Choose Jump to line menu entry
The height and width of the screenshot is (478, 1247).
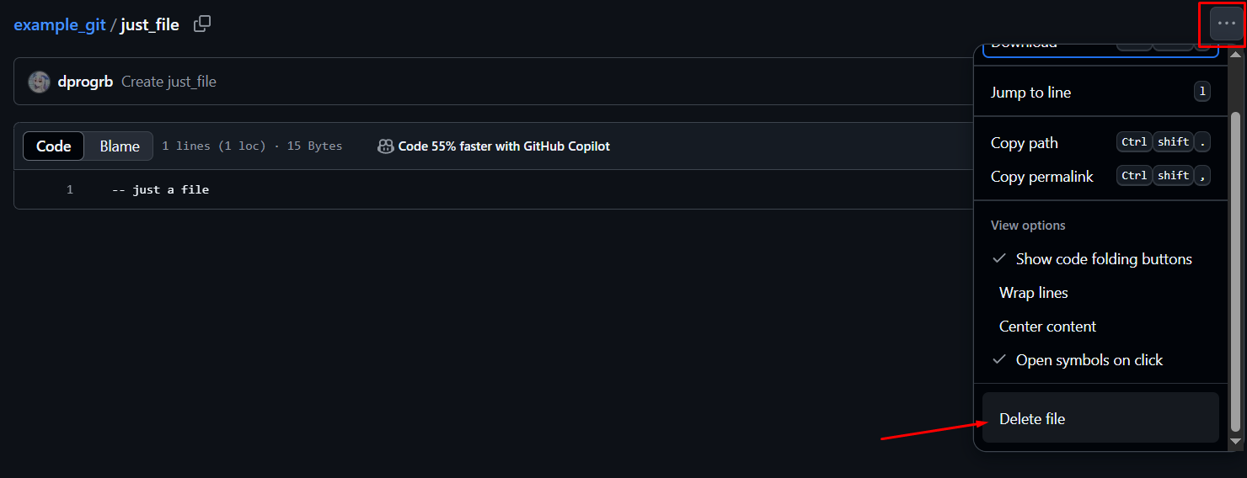(1100, 93)
